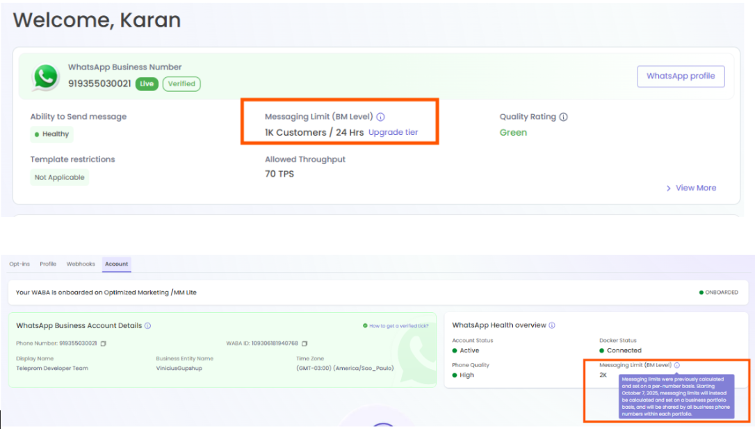Click the Healthy status badge
This screenshot has height=429, width=755.
51,134
